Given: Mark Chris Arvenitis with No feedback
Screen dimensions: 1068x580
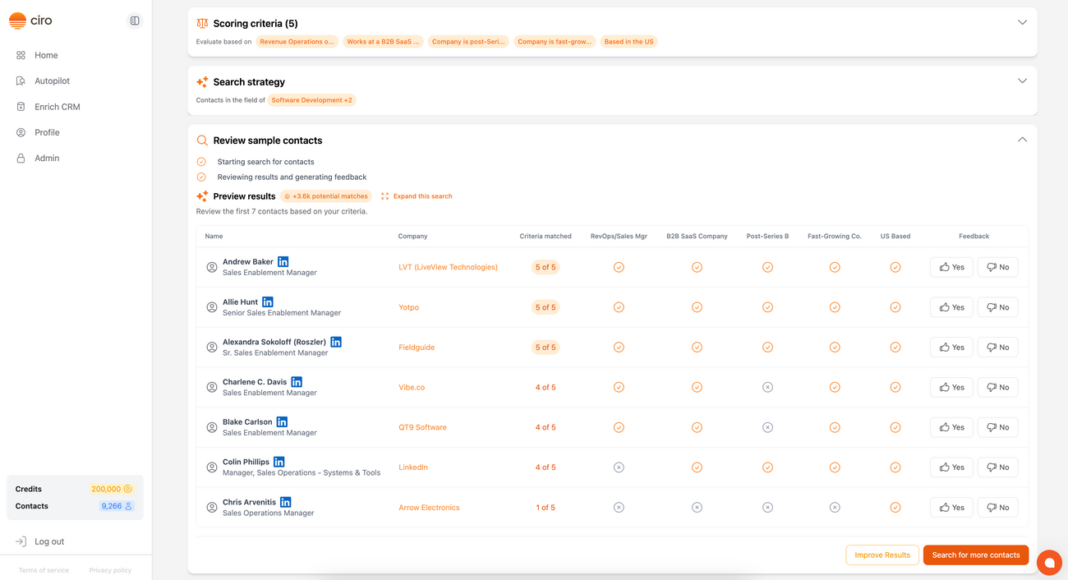Looking at the screenshot, I should [997, 507].
